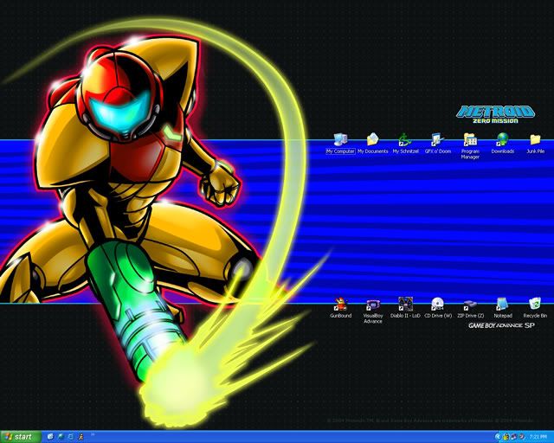This screenshot has width=554, height=443.
Task: Select the Program Manager folder icon
Action: point(470,146)
